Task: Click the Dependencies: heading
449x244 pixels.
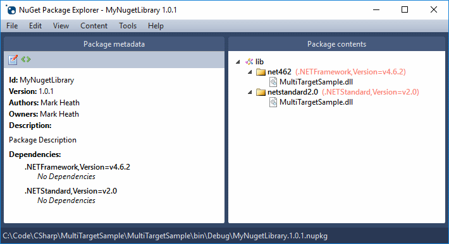Action: tap(35, 154)
